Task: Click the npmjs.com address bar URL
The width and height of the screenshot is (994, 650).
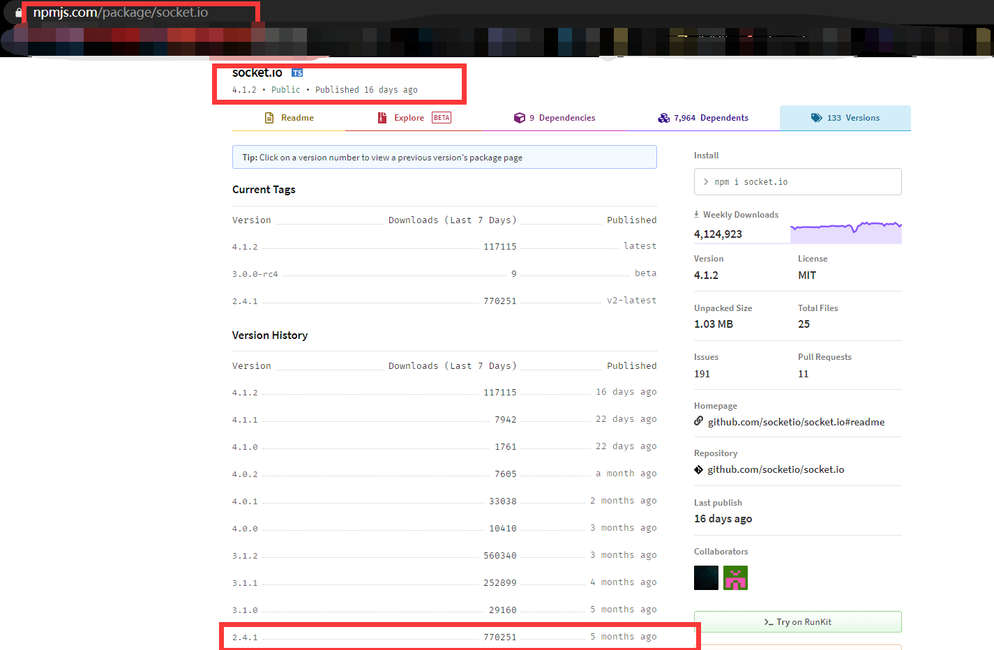Action: coord(121,13)
